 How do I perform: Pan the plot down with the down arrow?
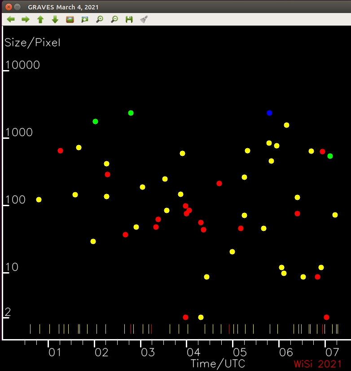pyautogui.click(x=55, y=19)
